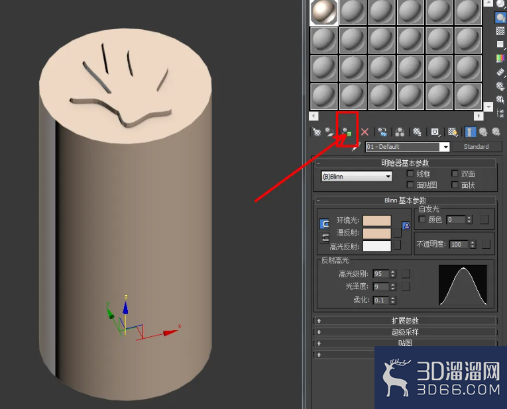Click the Make Unique icon
This screenshot has height=409, width=507.
point(400,132)
